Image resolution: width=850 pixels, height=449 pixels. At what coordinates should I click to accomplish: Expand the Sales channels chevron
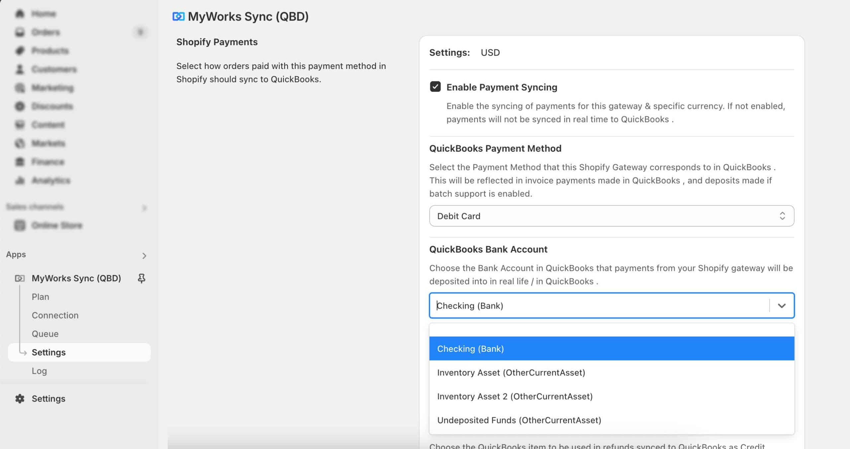[144, 208]
